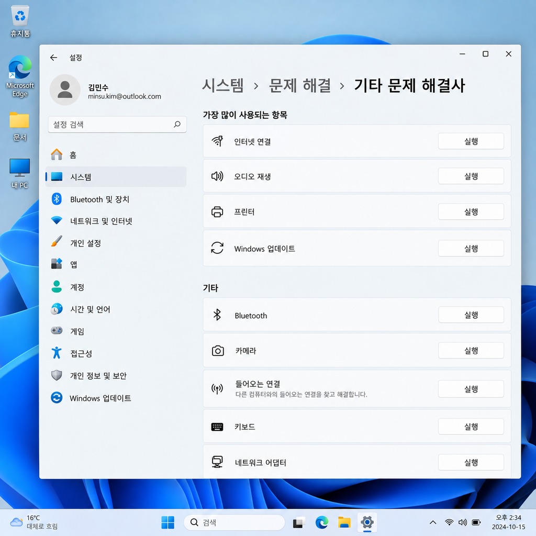
Task: Run the Windows 업데이트 troubleshooter
Action: click(x=471, y=249)
